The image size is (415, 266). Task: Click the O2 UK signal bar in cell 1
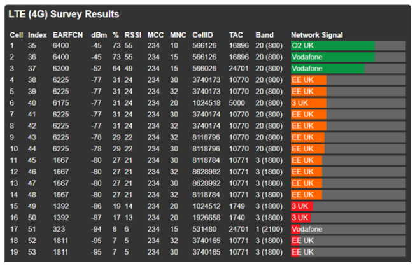click(348, 46)
